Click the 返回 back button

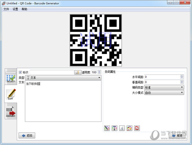(27, 136)
